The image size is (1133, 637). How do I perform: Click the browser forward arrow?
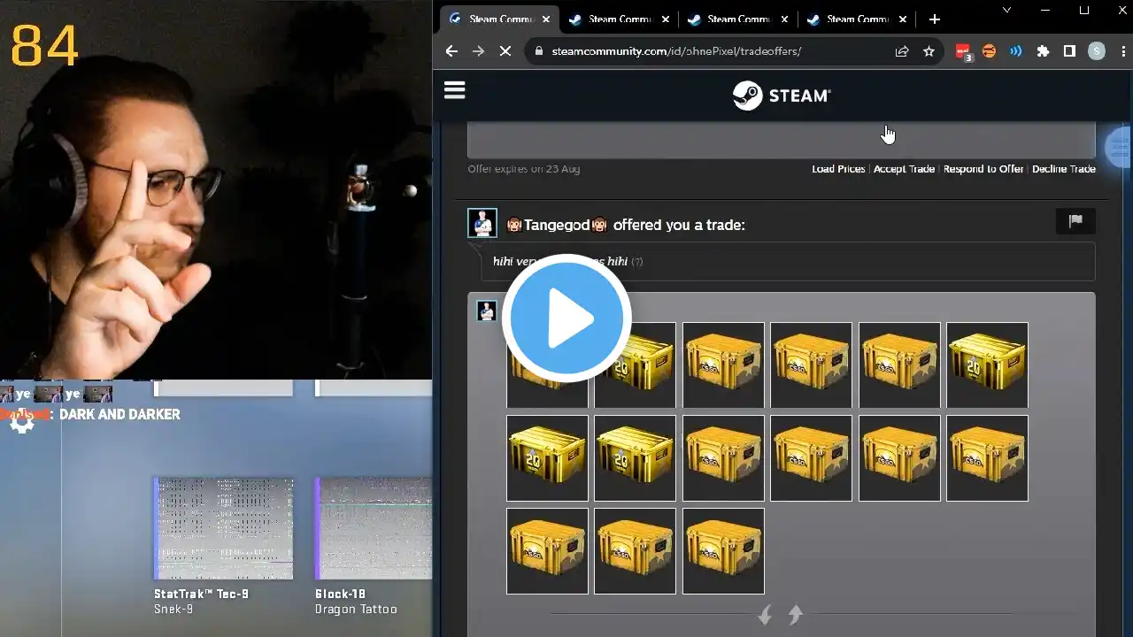pyautogui.click(x=478, y=51)
